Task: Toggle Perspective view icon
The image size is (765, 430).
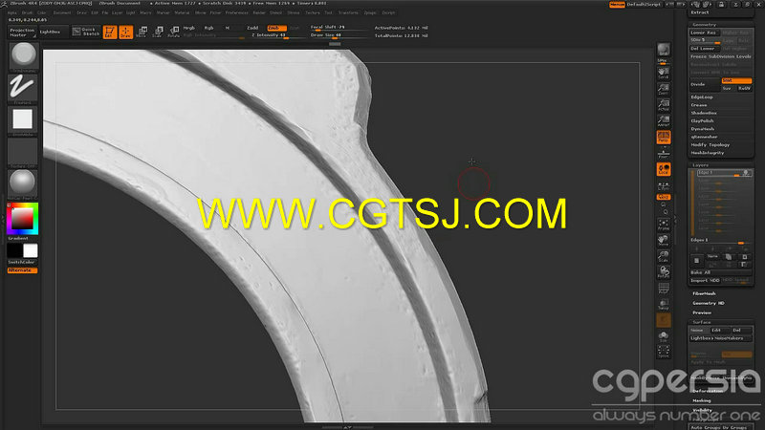Action: [x=663, y=137]
